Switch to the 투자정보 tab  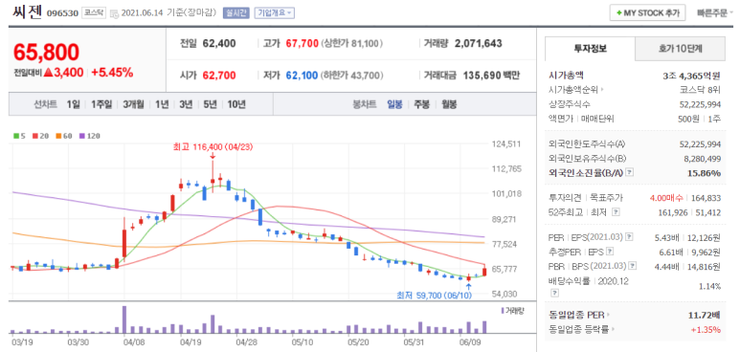pos(590,48)
